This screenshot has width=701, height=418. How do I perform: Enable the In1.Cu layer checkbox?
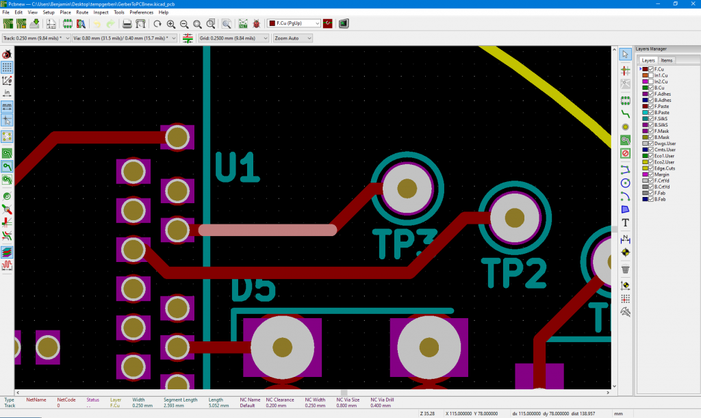click(651, 75)
